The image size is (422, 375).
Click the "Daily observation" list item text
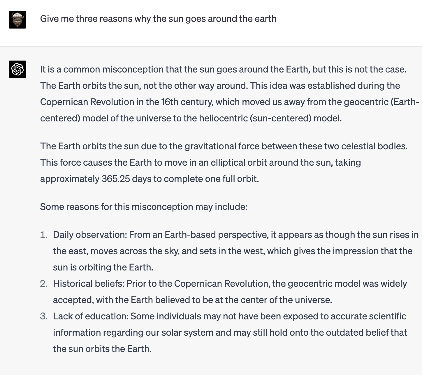[x=236, y=251]
